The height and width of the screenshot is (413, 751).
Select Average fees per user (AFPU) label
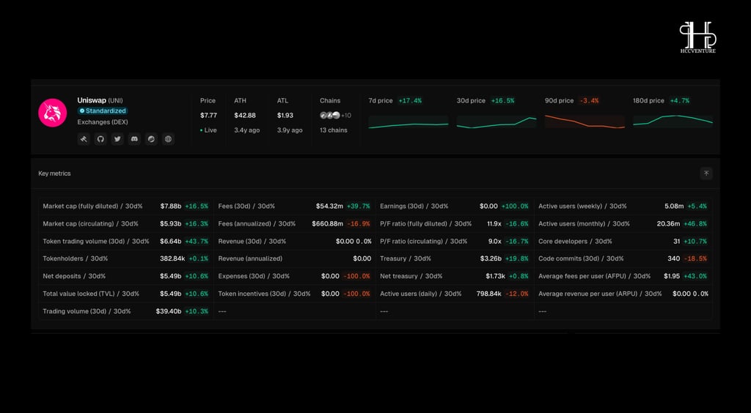(x=594, y=276)
